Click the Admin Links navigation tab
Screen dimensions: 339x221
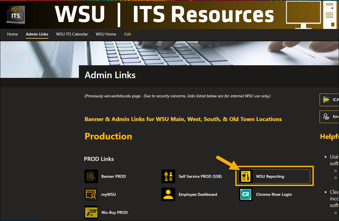37,34
